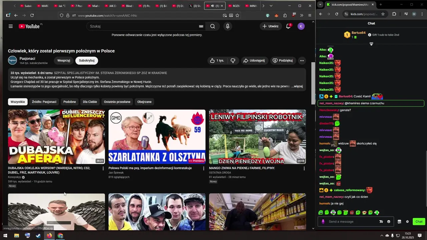Open the Utwórz create dropdown
This screenshot has height=240, width=427.
[x=270, y=26]
